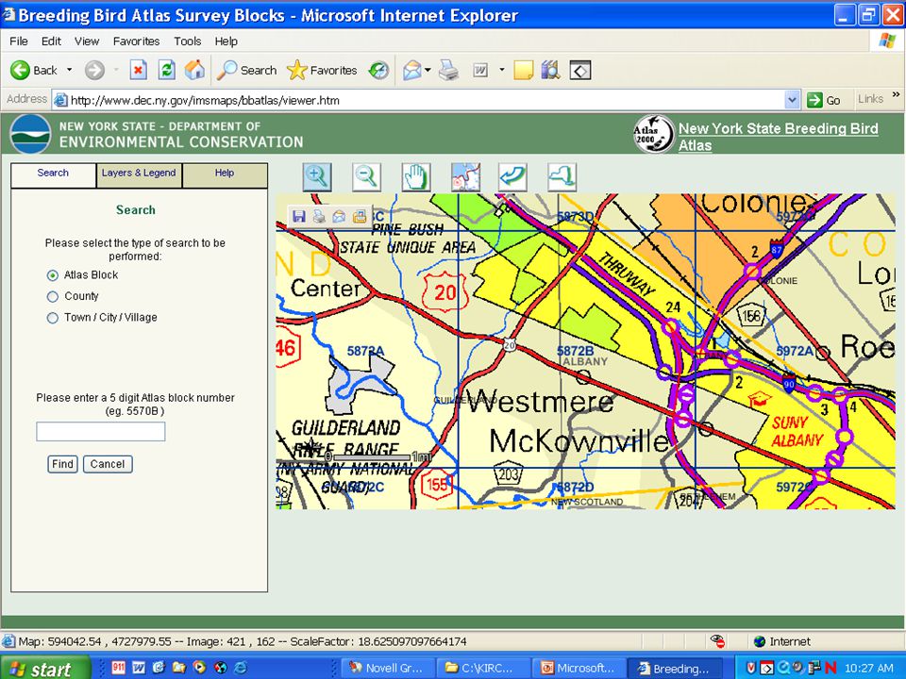Click the Find button

coord(62,464)
